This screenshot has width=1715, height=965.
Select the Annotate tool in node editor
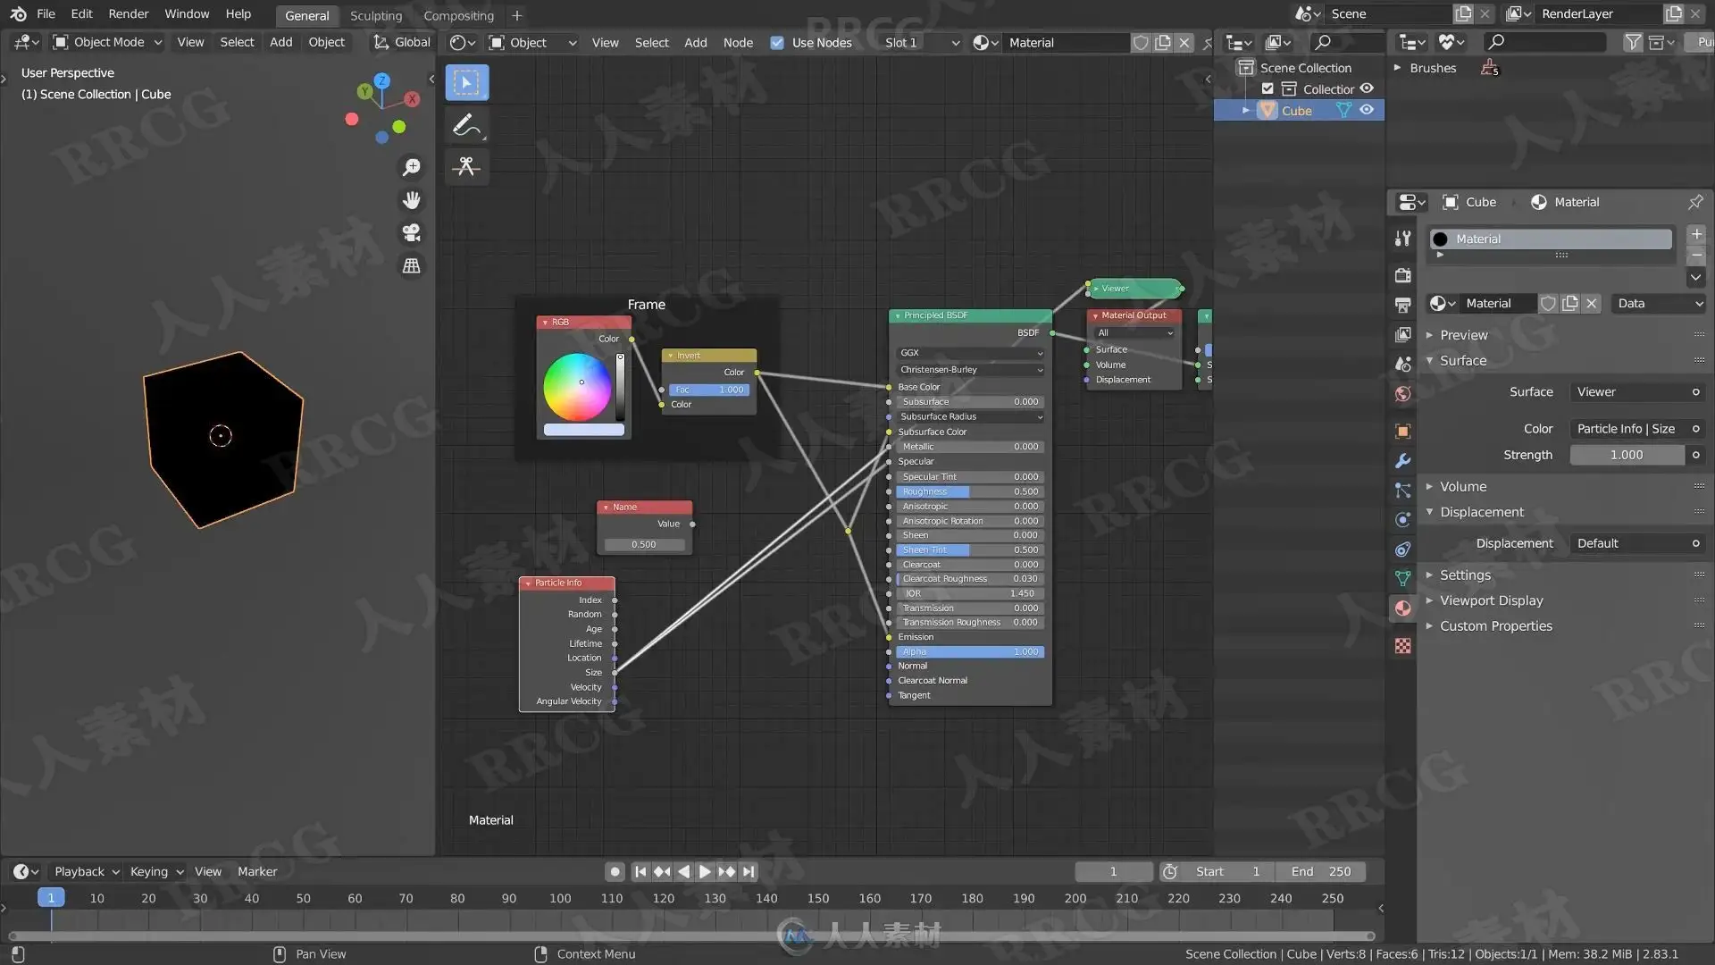pyautogui.click(x=466, y=125)
